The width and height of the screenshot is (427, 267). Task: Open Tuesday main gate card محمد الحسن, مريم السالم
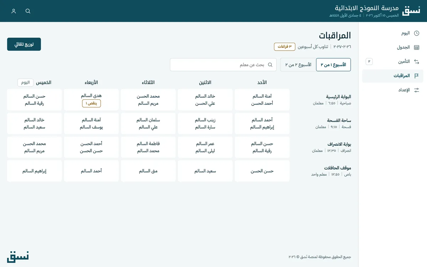148,100
